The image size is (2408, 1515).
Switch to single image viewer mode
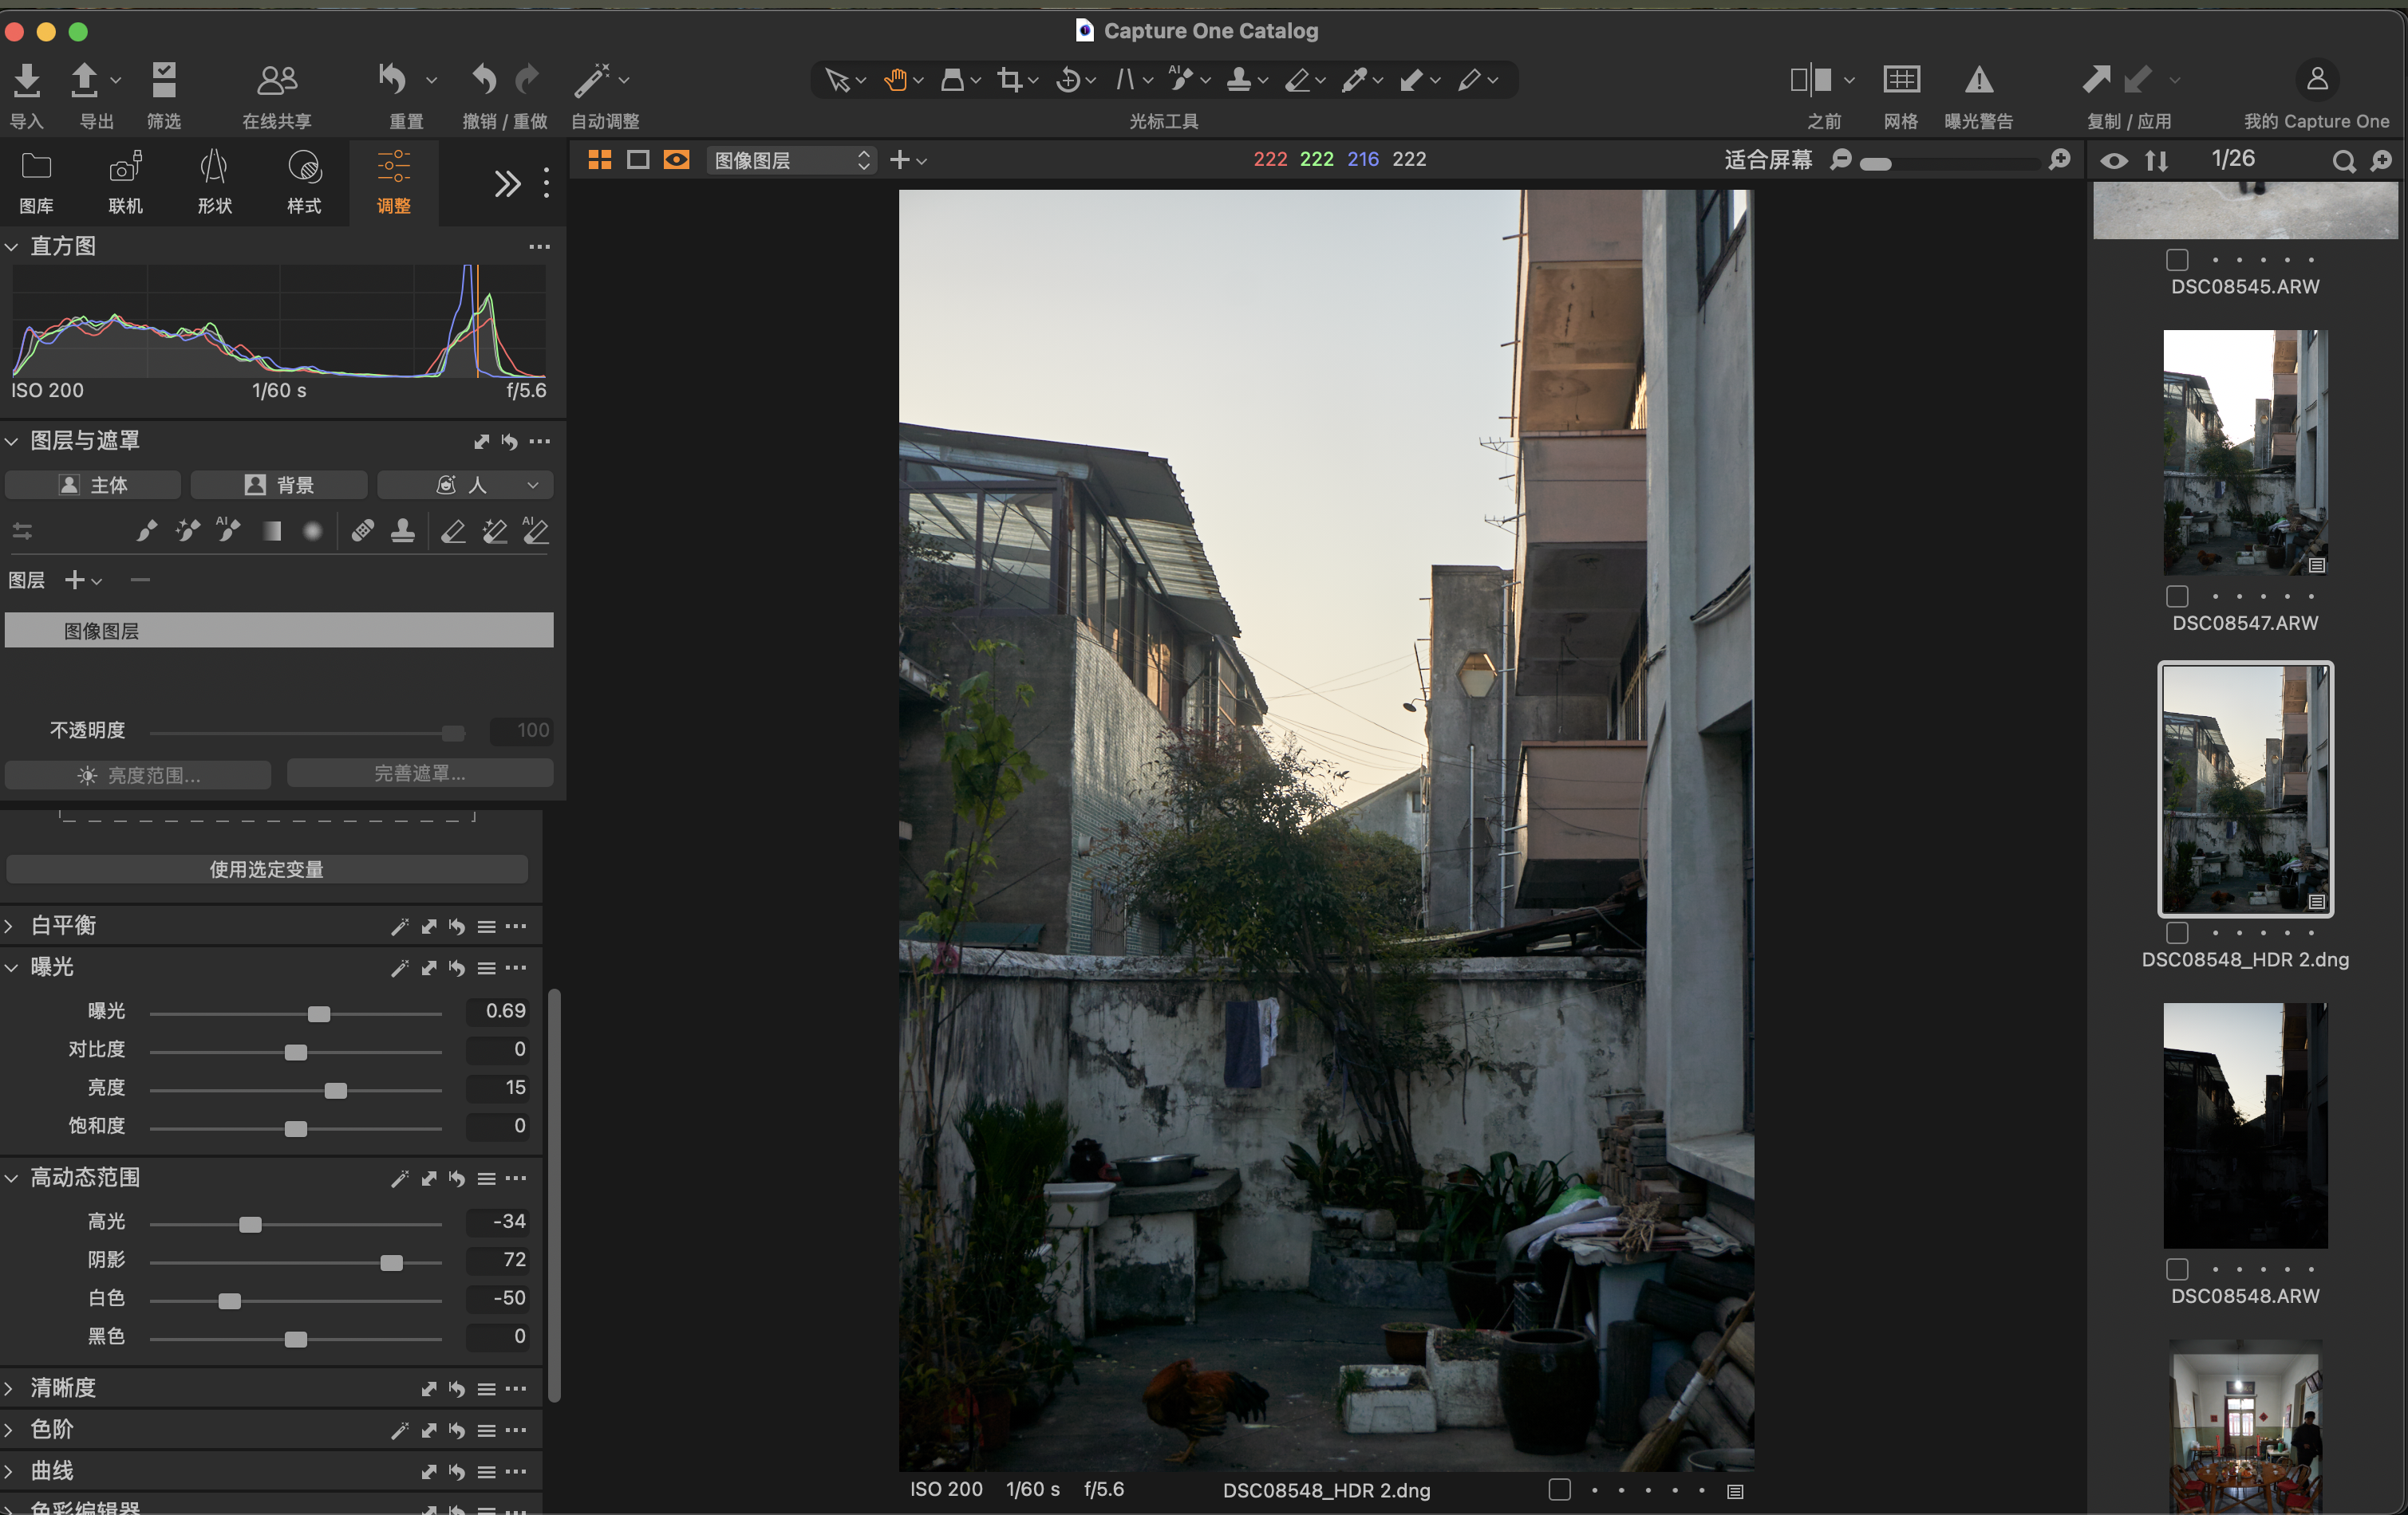tap(638, 160)
